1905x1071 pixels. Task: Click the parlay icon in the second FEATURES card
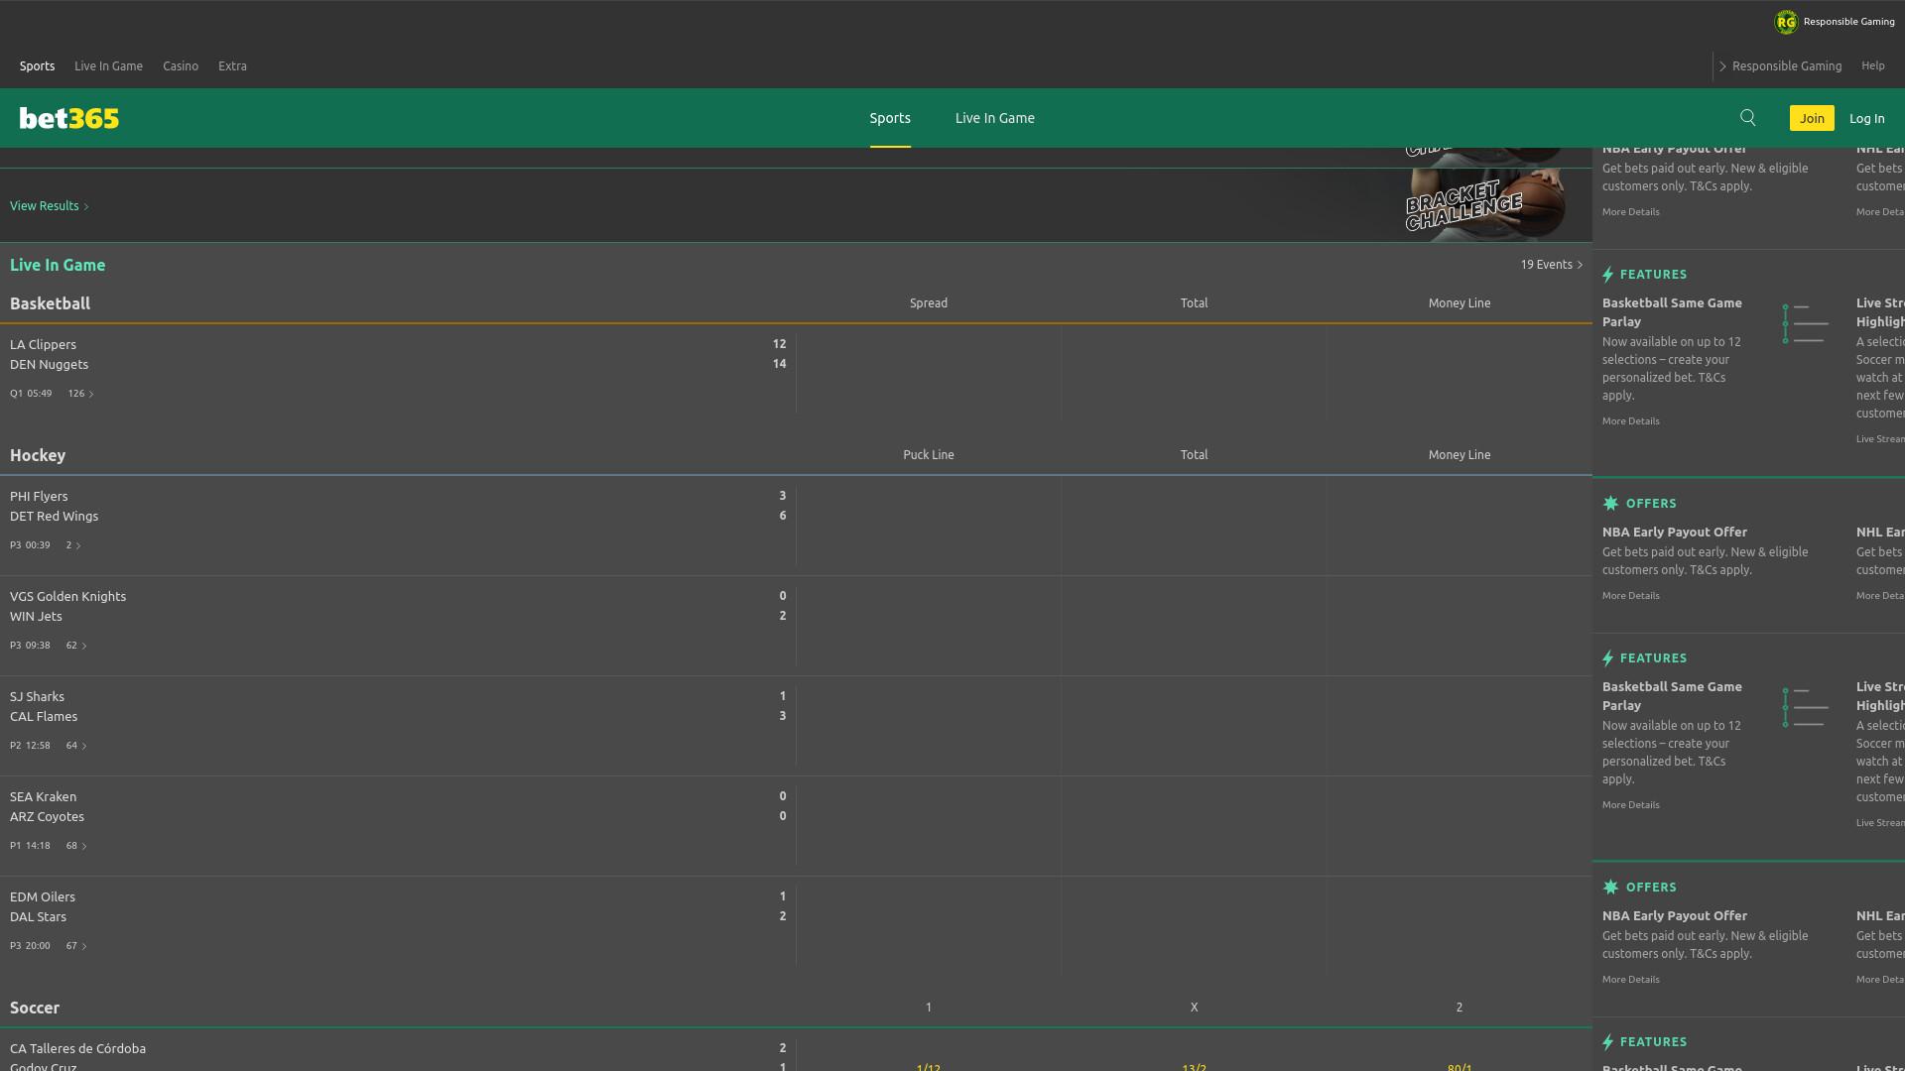pyautogui.click(x=1805, y=707)
